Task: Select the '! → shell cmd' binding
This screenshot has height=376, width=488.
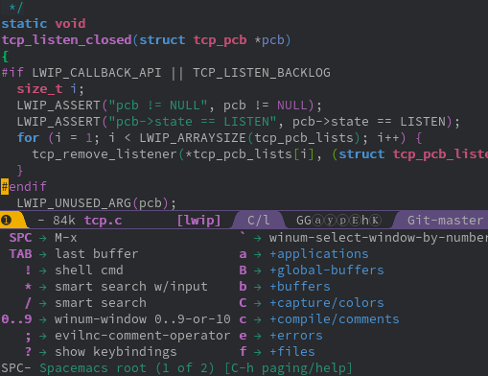Action: [x=74, y=270]
